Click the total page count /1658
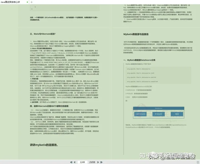The height and width of the screenshot is (164, 200). coord(92,162)
